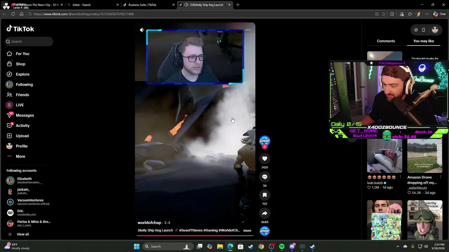Seek along the video progress bar
449x252 pixels.
195,236
